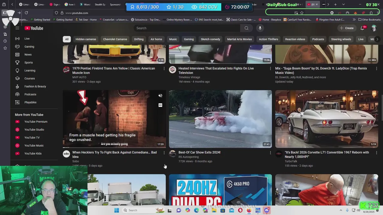
Task: Bookmark this page with star icon
Action: click(x=302, y=13)
